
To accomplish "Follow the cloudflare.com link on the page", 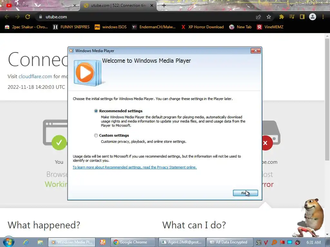I will [35, 76].
